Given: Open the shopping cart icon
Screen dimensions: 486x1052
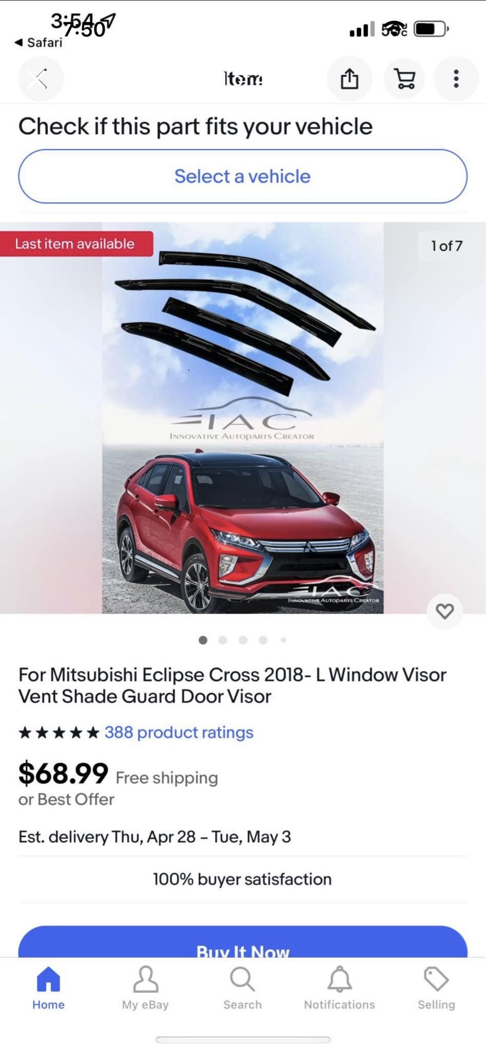Looking at the screenshot, I should [x=404, y=79].
